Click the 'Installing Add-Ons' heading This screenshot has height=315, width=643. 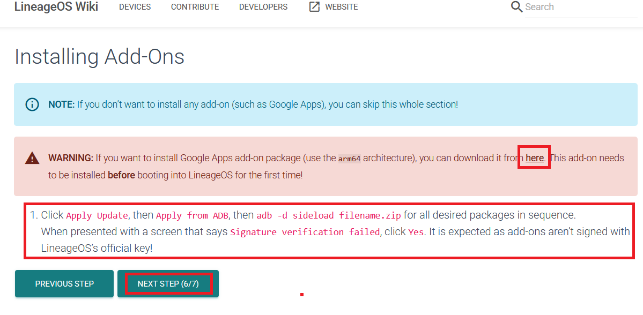[99, 57]
